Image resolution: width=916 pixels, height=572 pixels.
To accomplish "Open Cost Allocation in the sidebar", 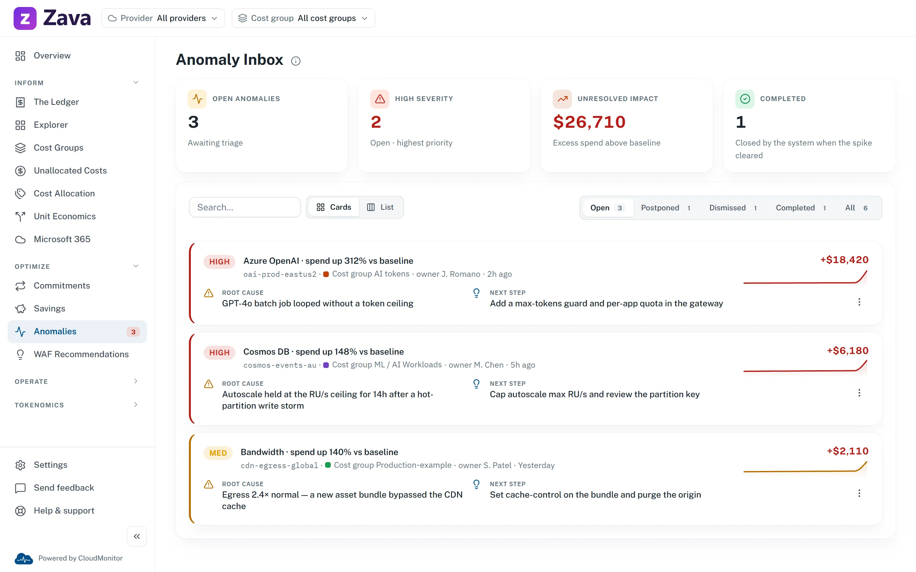I will 77,193.
